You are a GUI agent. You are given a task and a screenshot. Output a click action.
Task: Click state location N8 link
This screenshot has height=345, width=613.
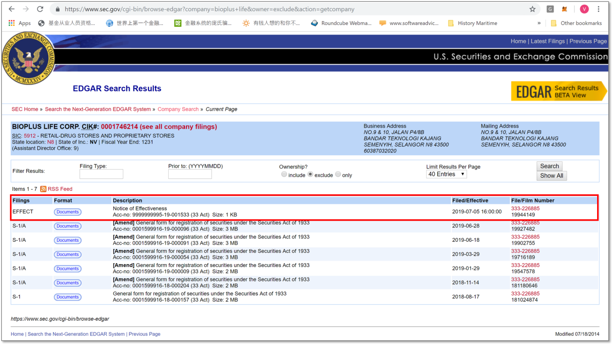[51, 142]
